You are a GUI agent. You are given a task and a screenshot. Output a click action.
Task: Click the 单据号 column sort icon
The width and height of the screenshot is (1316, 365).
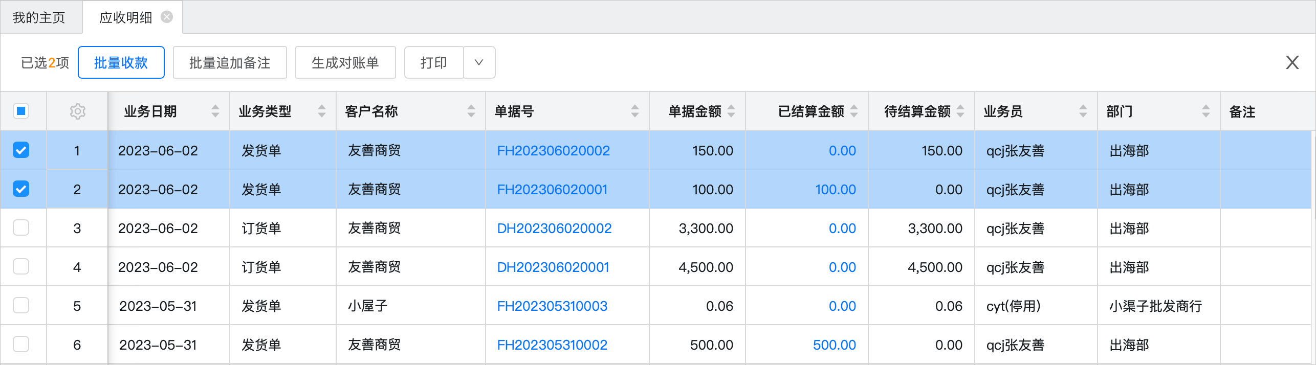635,111
